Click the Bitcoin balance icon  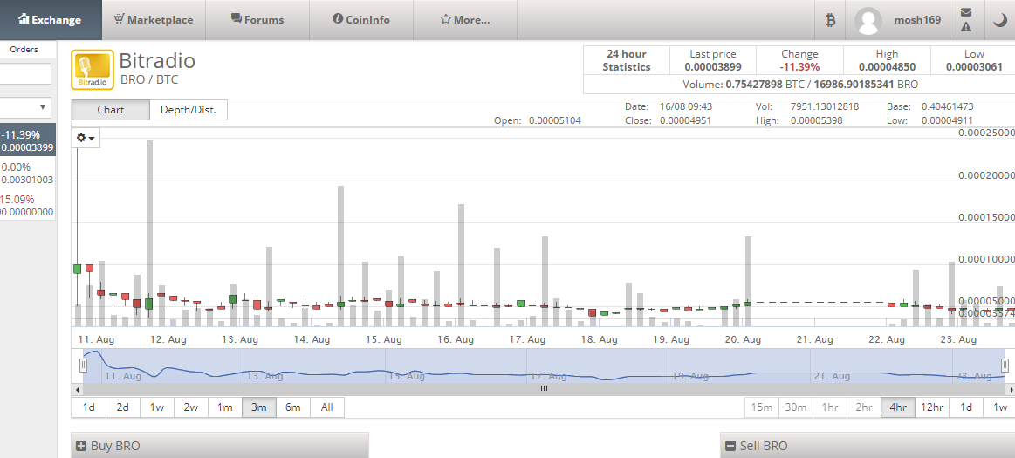tap(831, 20)
